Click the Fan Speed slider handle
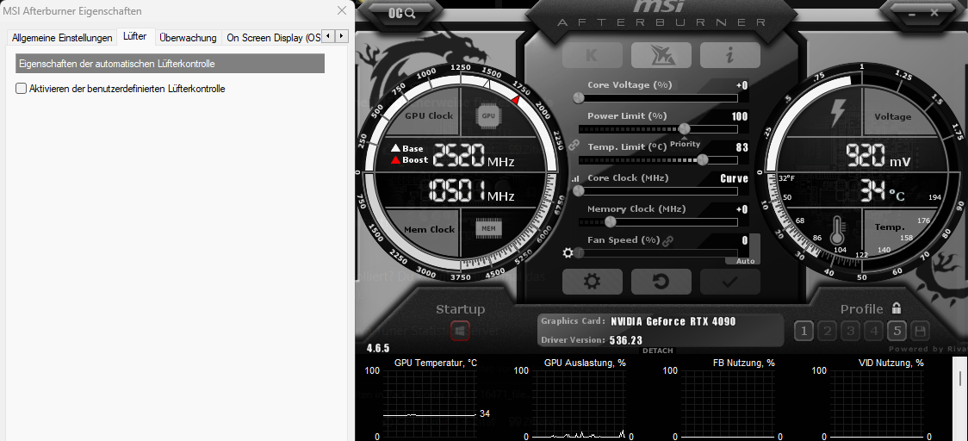 click(x=579, y=252)
